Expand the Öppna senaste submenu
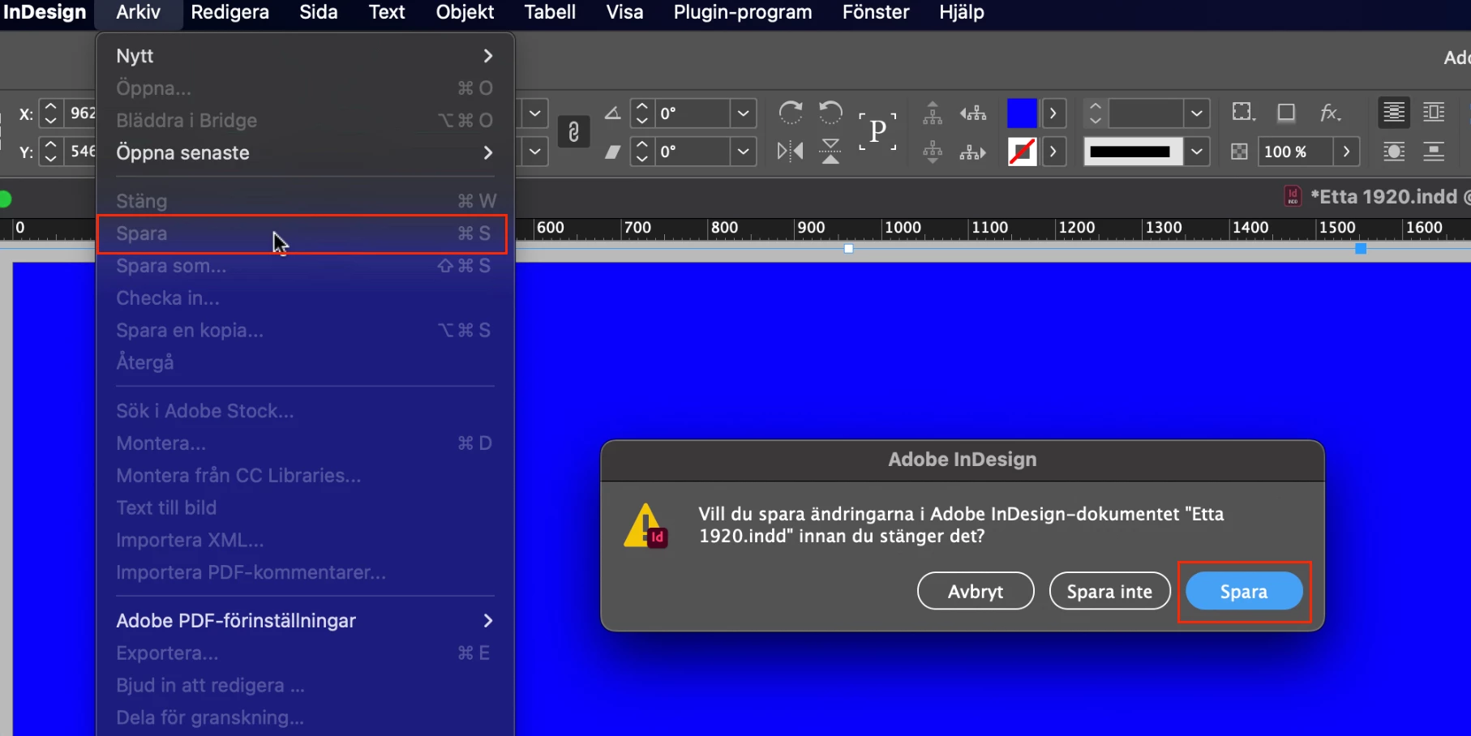Viewport: 1471px width, 736px height. 487,152
